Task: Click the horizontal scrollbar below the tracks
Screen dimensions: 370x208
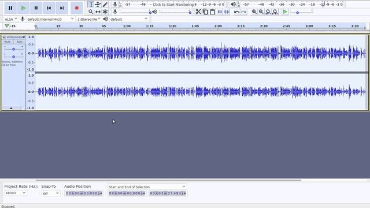Action: point(168,180)
